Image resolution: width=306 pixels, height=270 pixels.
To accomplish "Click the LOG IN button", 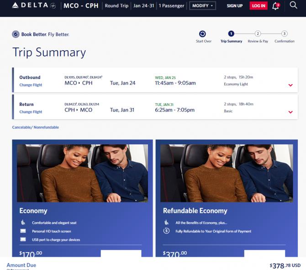I will click(259, 5).
